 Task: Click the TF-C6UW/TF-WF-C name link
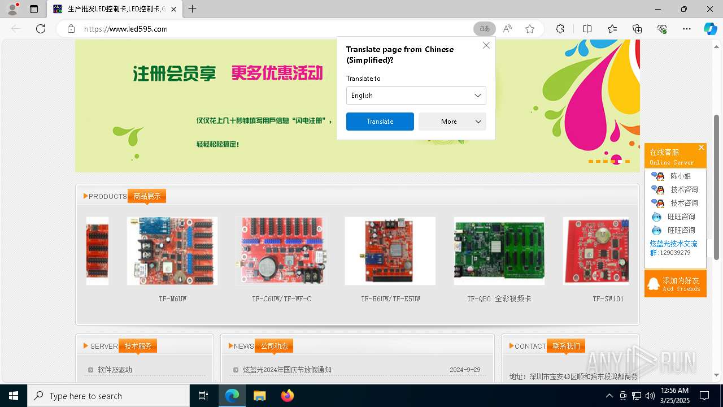(281, 298)
